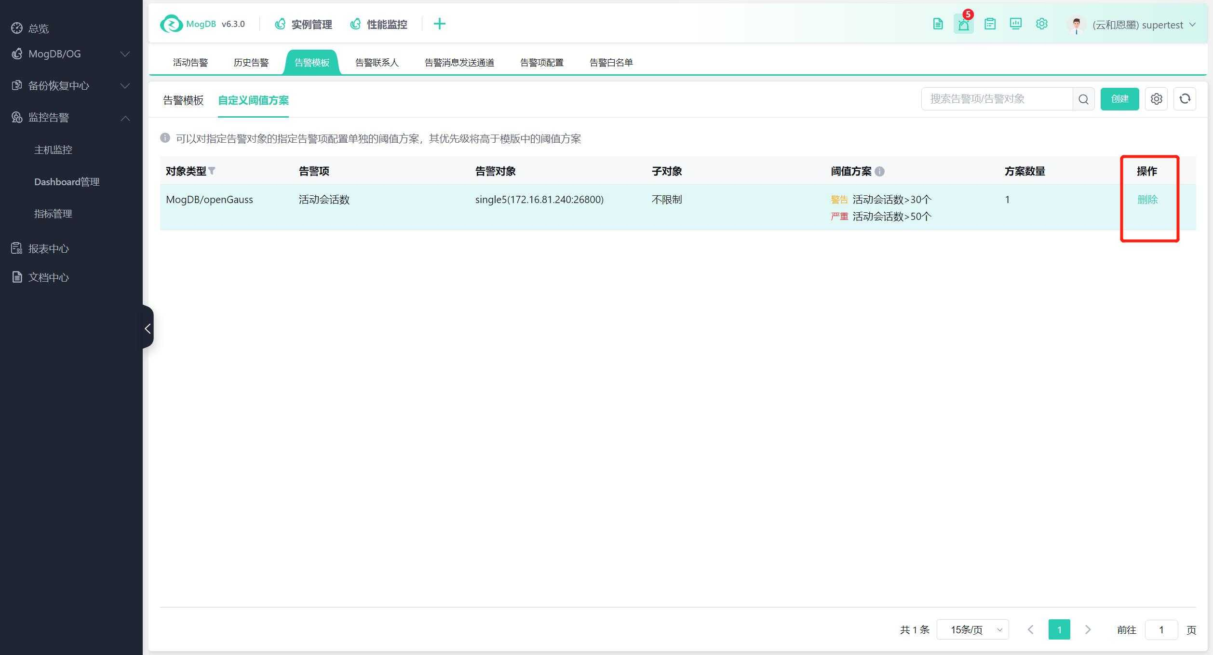Select 自定义阈值方案 sub-tab
The width and height of the screenshot is (1213, 655).
[x=253, y=100]
